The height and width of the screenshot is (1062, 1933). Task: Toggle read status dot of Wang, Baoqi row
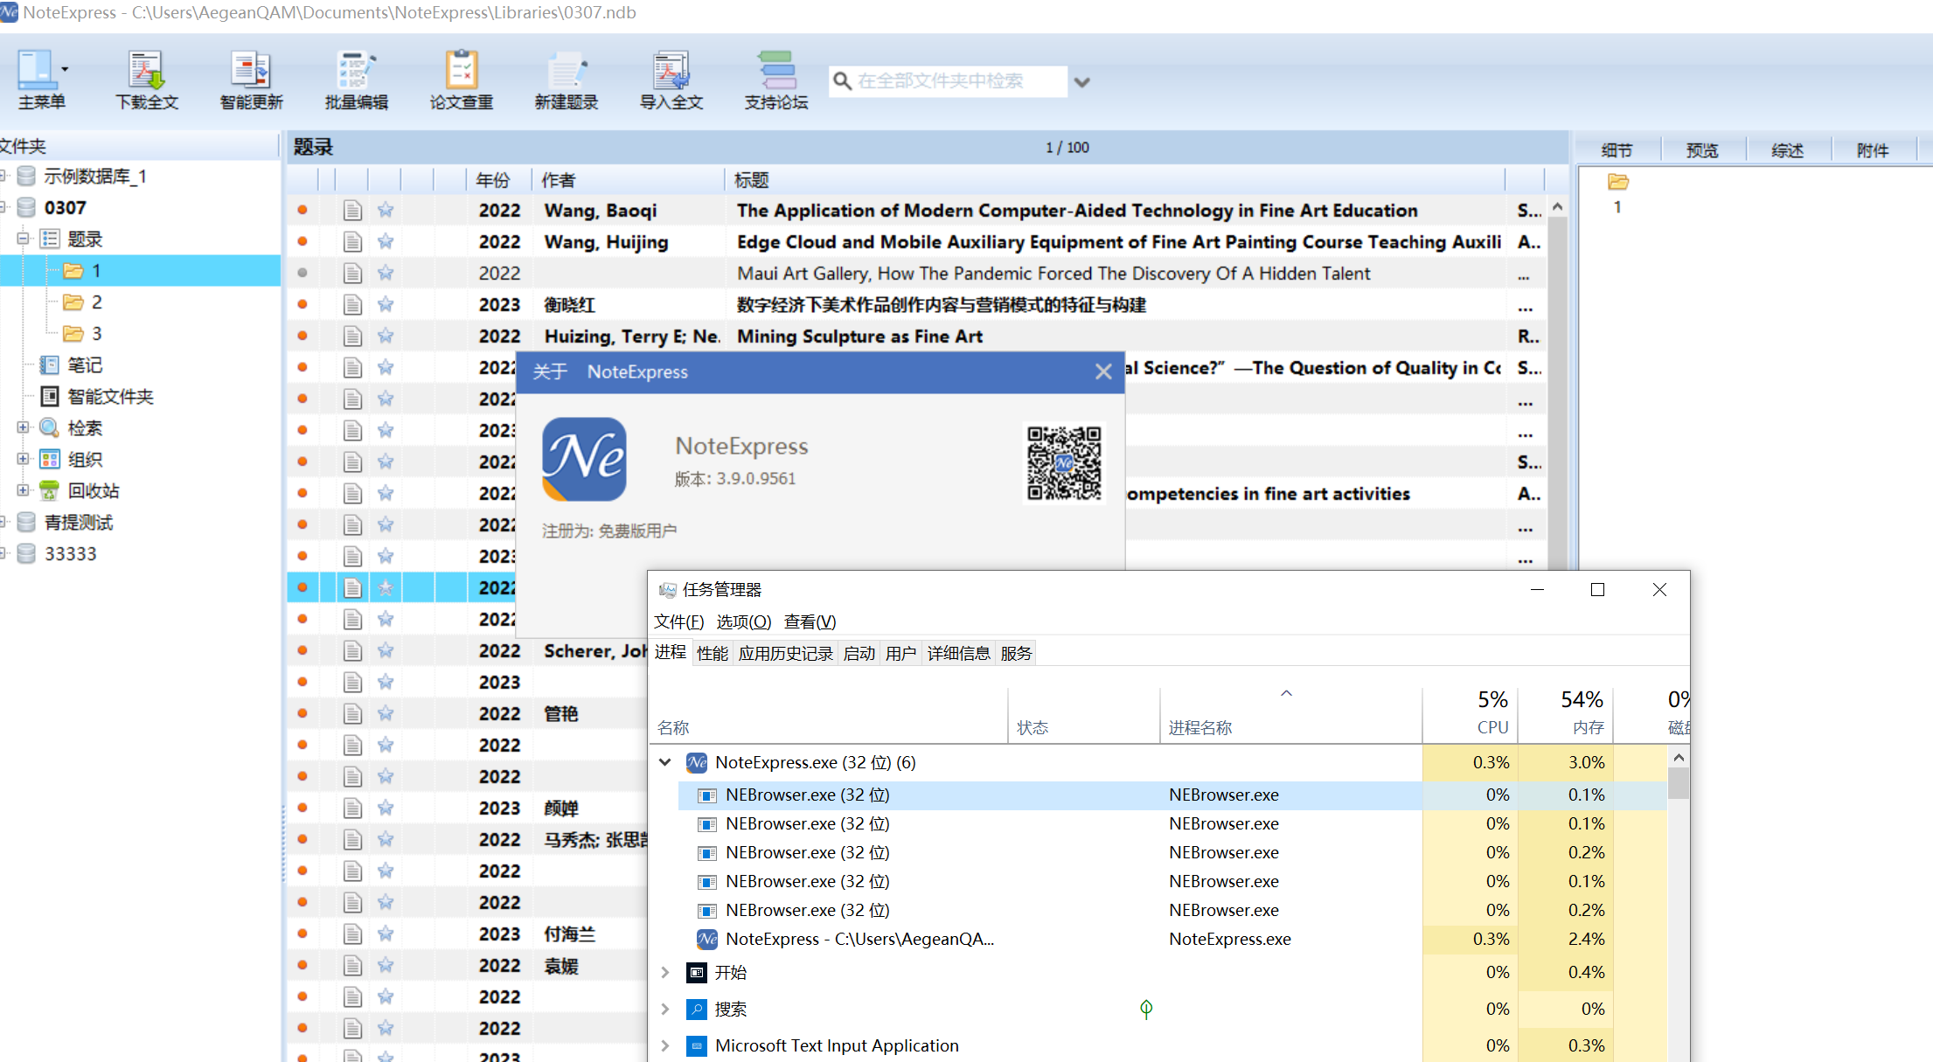[x=302, y=211]
